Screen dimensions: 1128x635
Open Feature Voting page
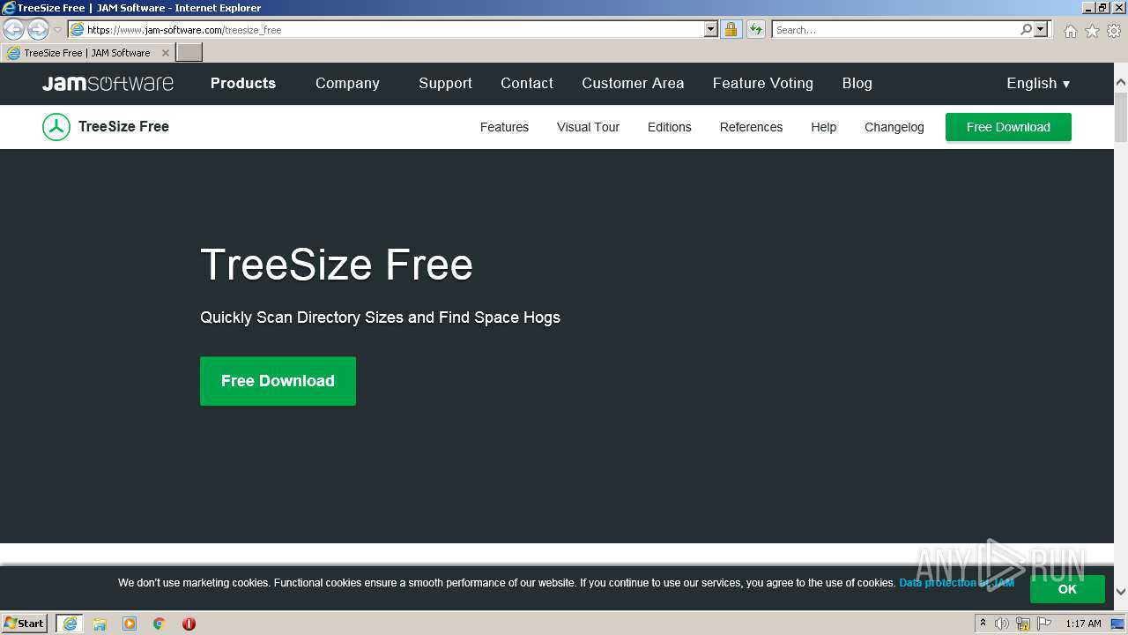[763, 83]
